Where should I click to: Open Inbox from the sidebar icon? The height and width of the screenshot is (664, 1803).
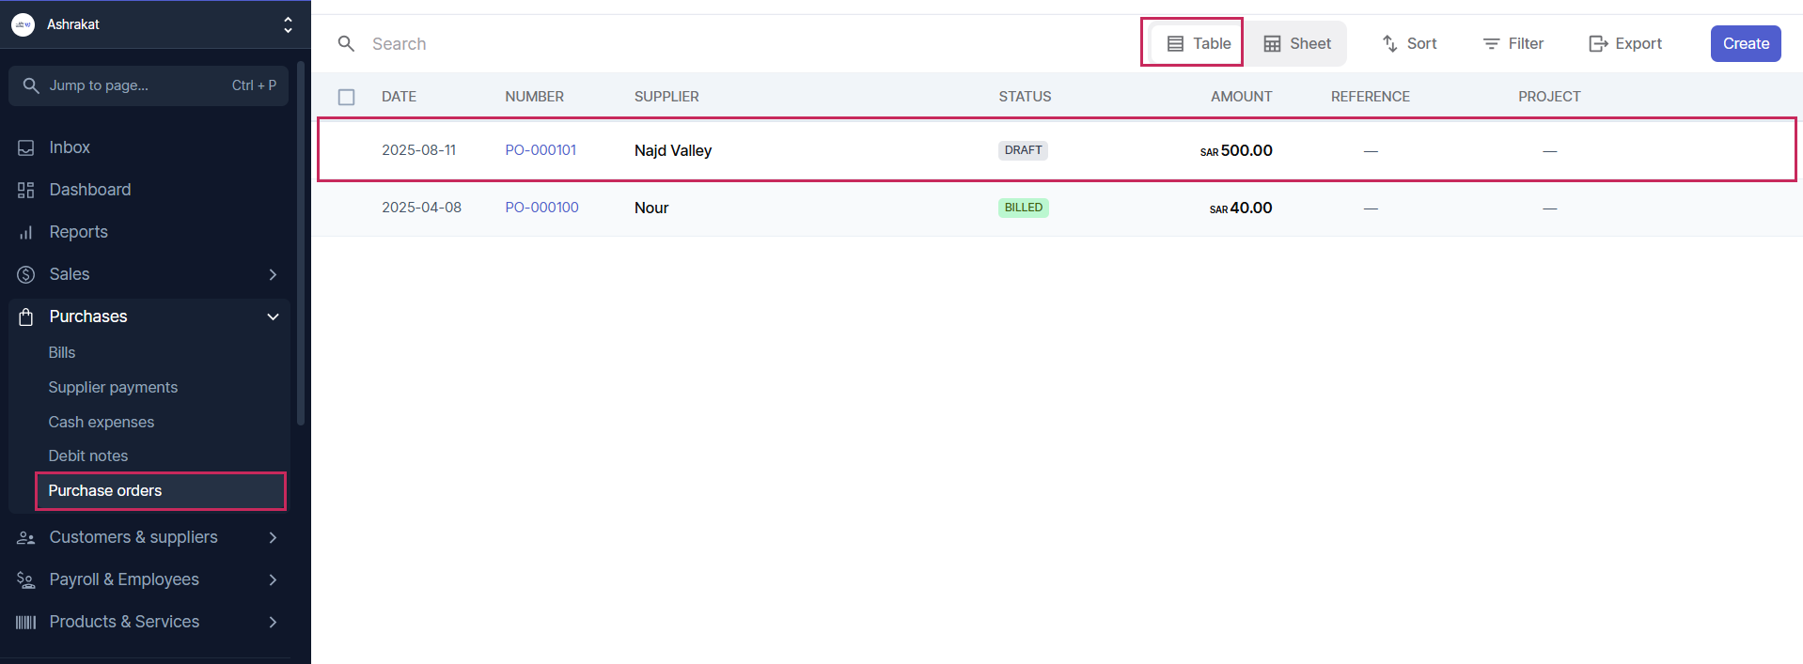[x=26, y=147]
